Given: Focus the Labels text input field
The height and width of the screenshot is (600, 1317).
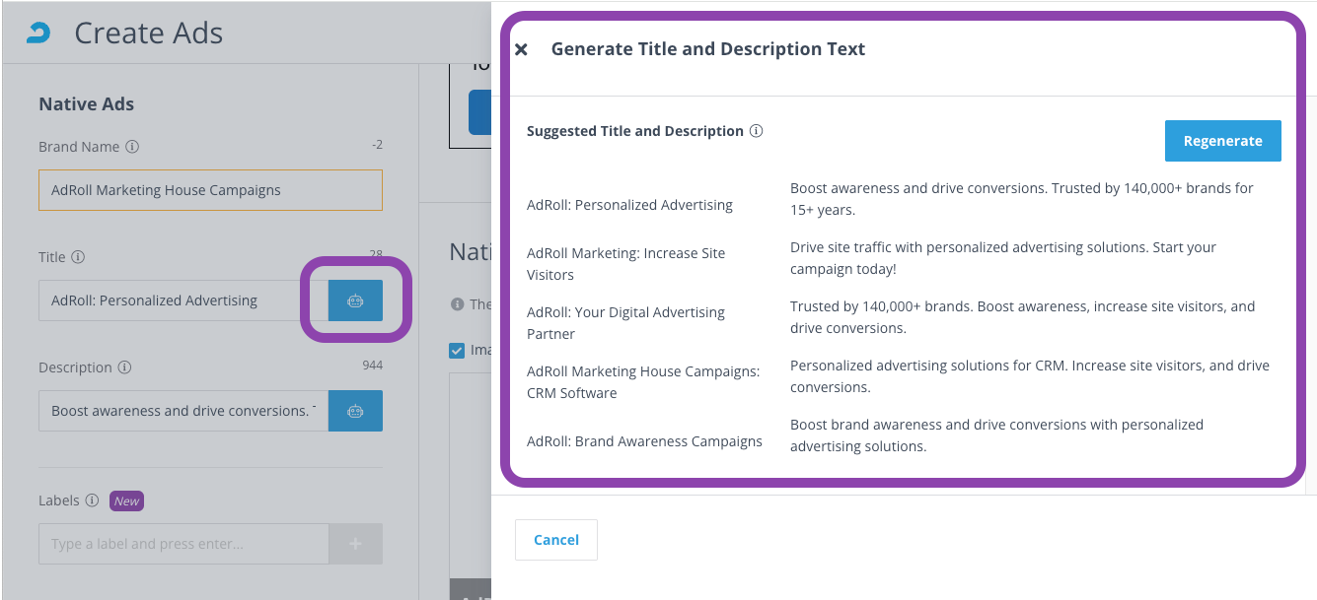Looking at the screenshot, I should (x=183, y=544).
